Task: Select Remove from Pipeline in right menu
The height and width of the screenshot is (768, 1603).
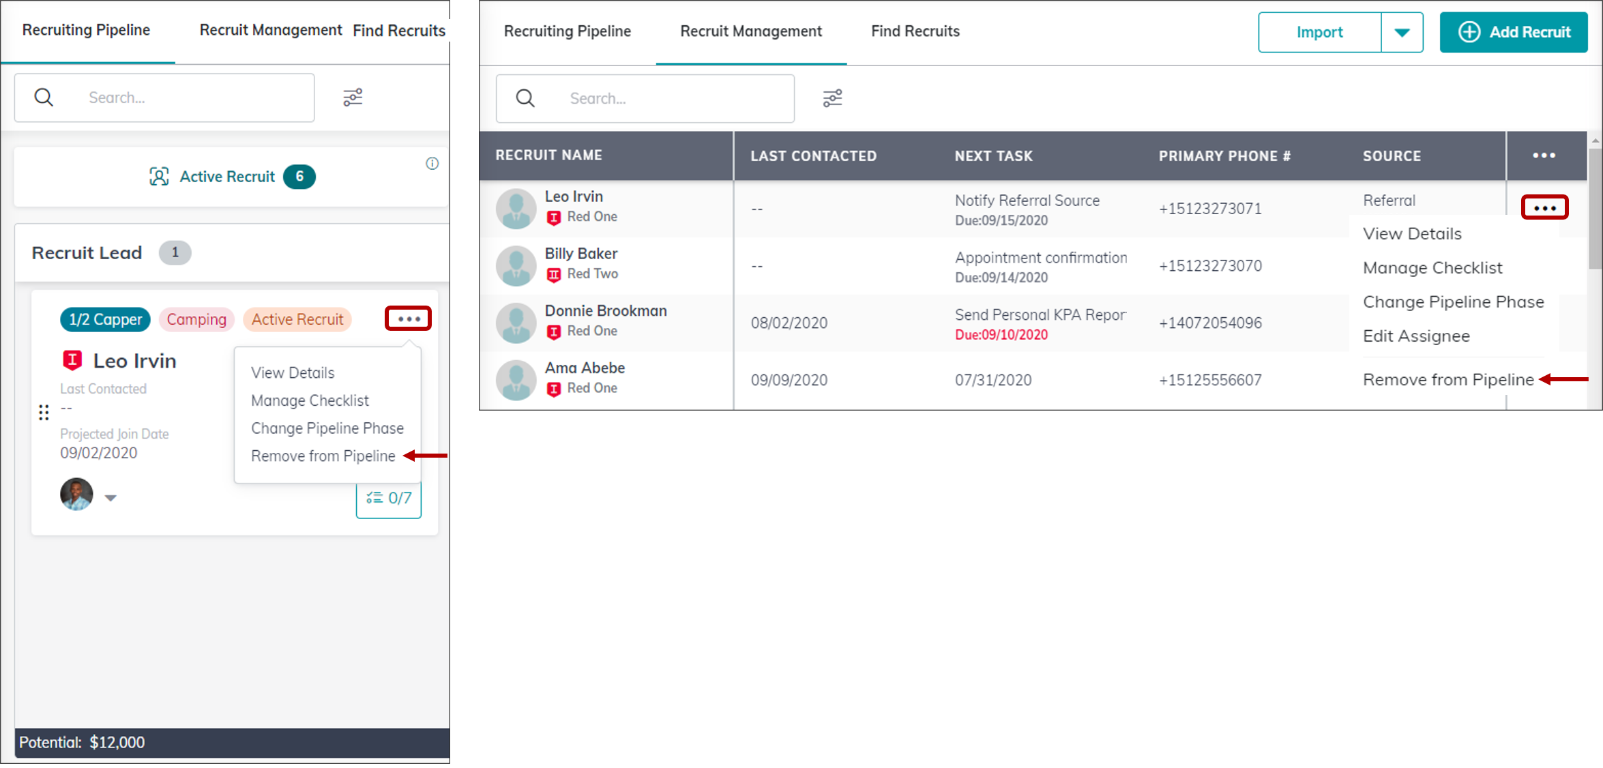Action: 1447,380
